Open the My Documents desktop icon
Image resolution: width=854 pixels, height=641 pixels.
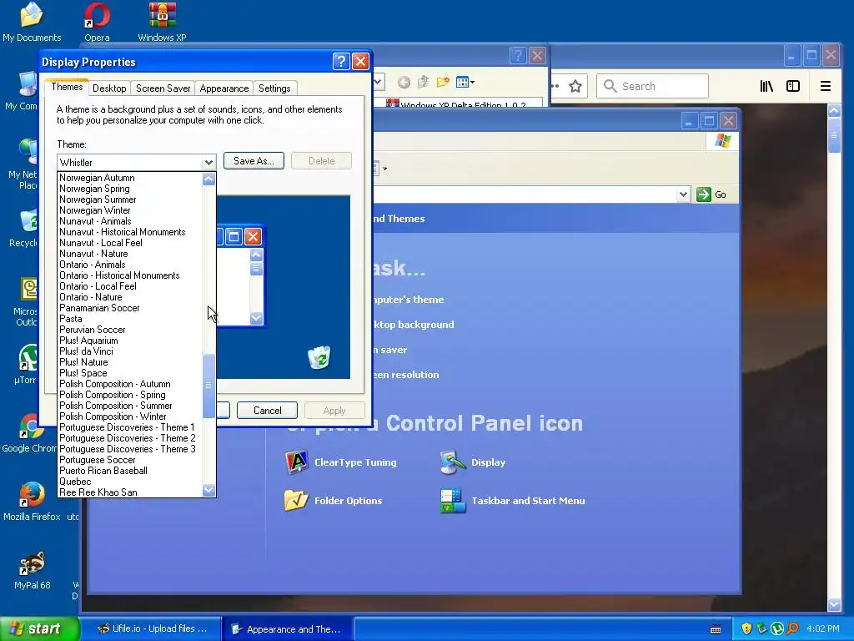tap(32, 22)
